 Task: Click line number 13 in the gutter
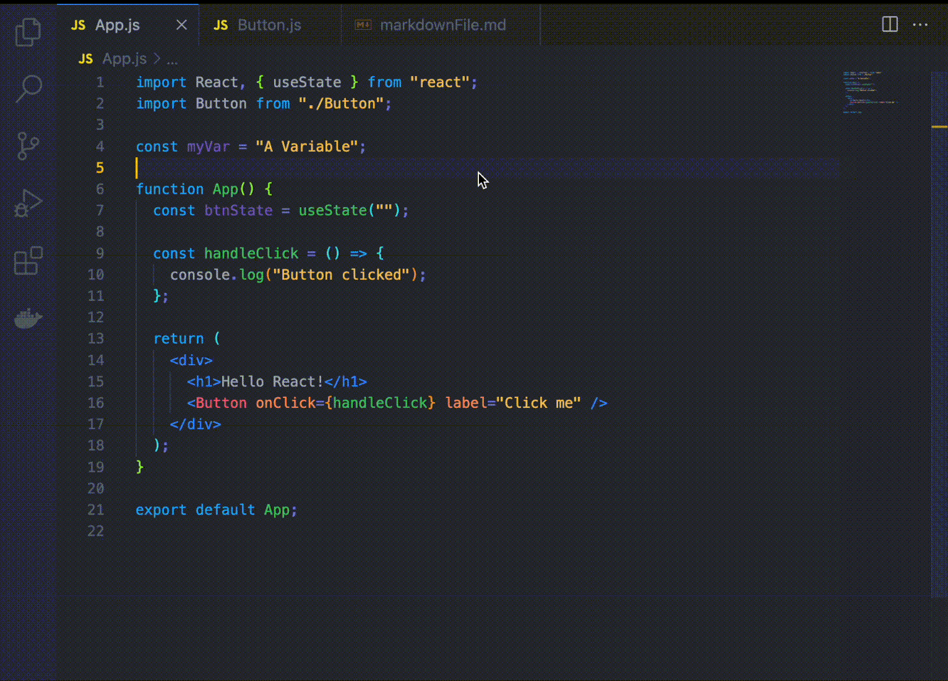coord(95,339)
